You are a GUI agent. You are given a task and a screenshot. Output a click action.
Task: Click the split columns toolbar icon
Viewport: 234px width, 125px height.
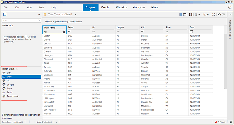[190, 14]
